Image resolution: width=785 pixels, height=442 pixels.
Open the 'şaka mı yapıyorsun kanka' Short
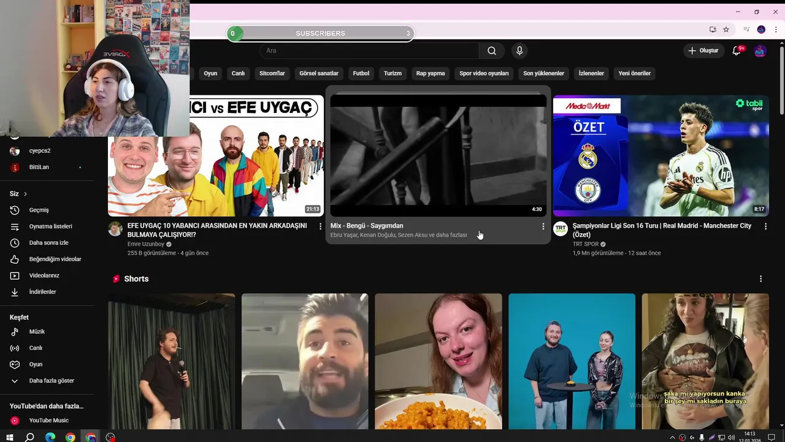click(x=705, y=361)
